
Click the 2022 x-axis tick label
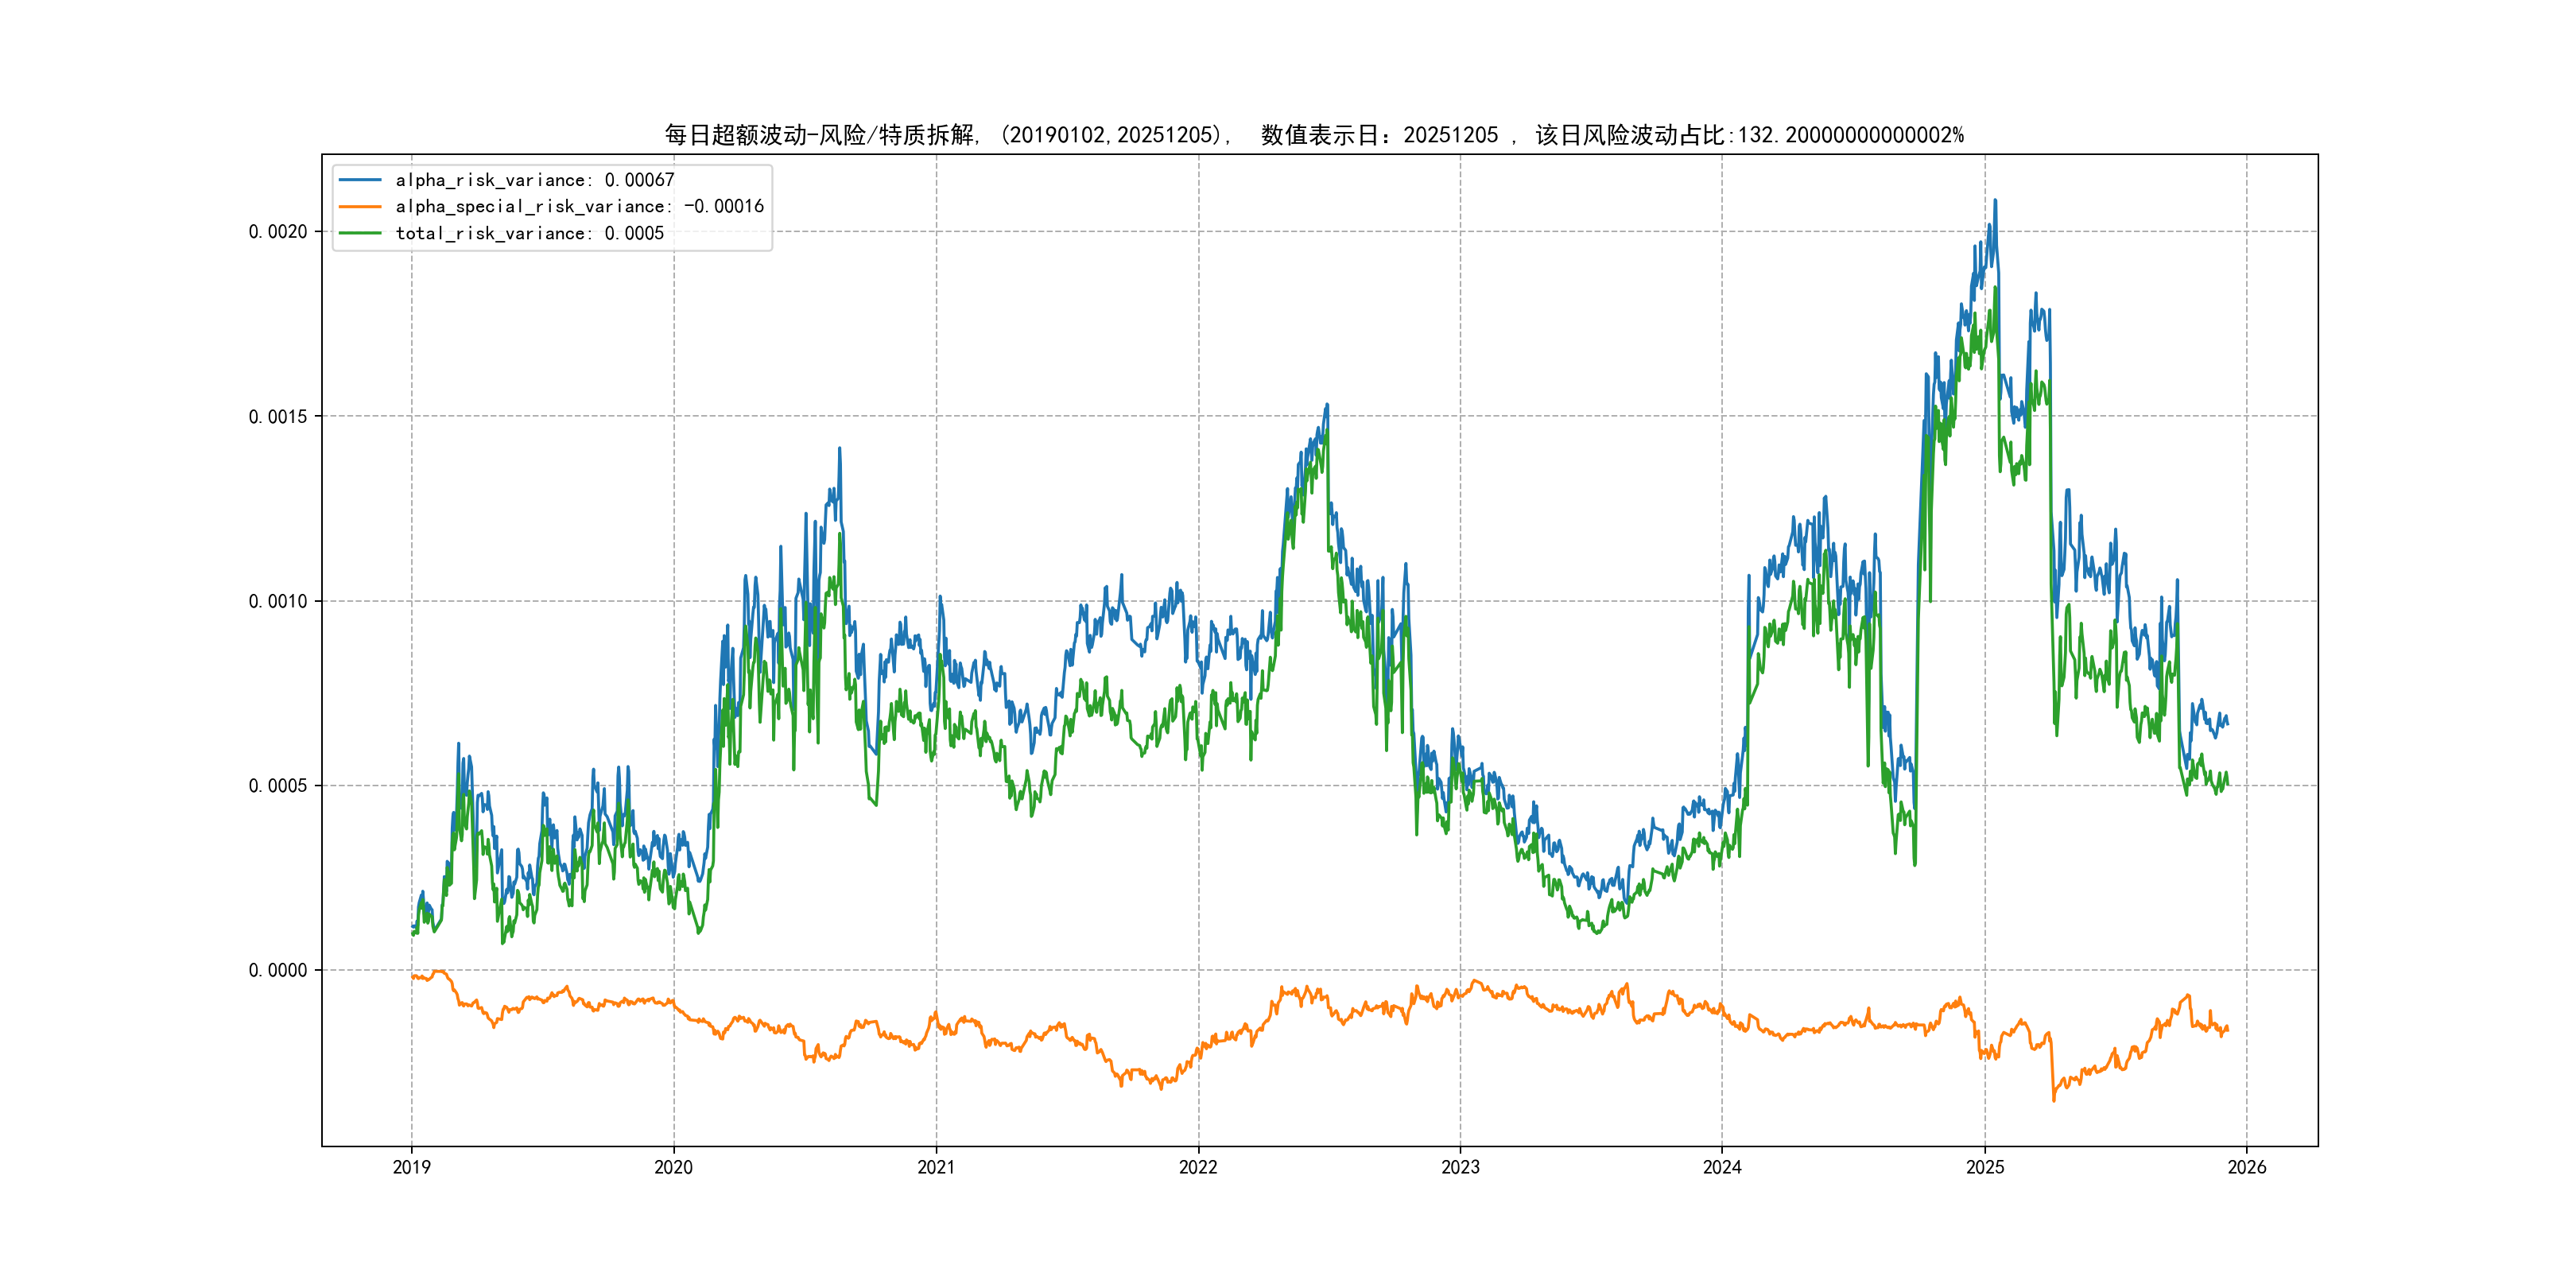pyautogui.click(x=1198, y=1167)
